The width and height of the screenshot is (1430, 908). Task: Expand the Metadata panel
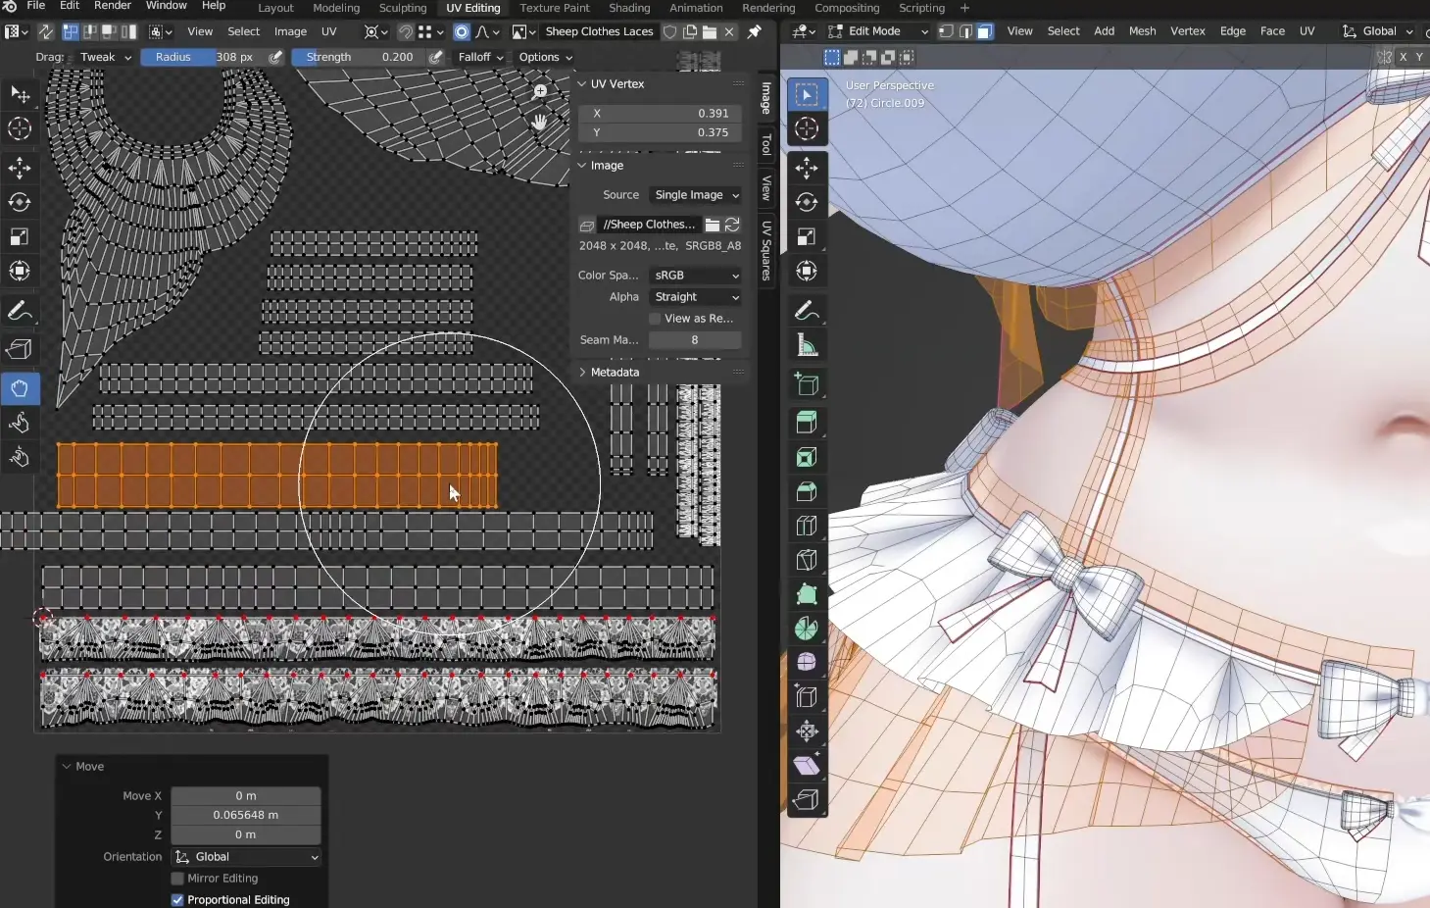coord(615,373)
